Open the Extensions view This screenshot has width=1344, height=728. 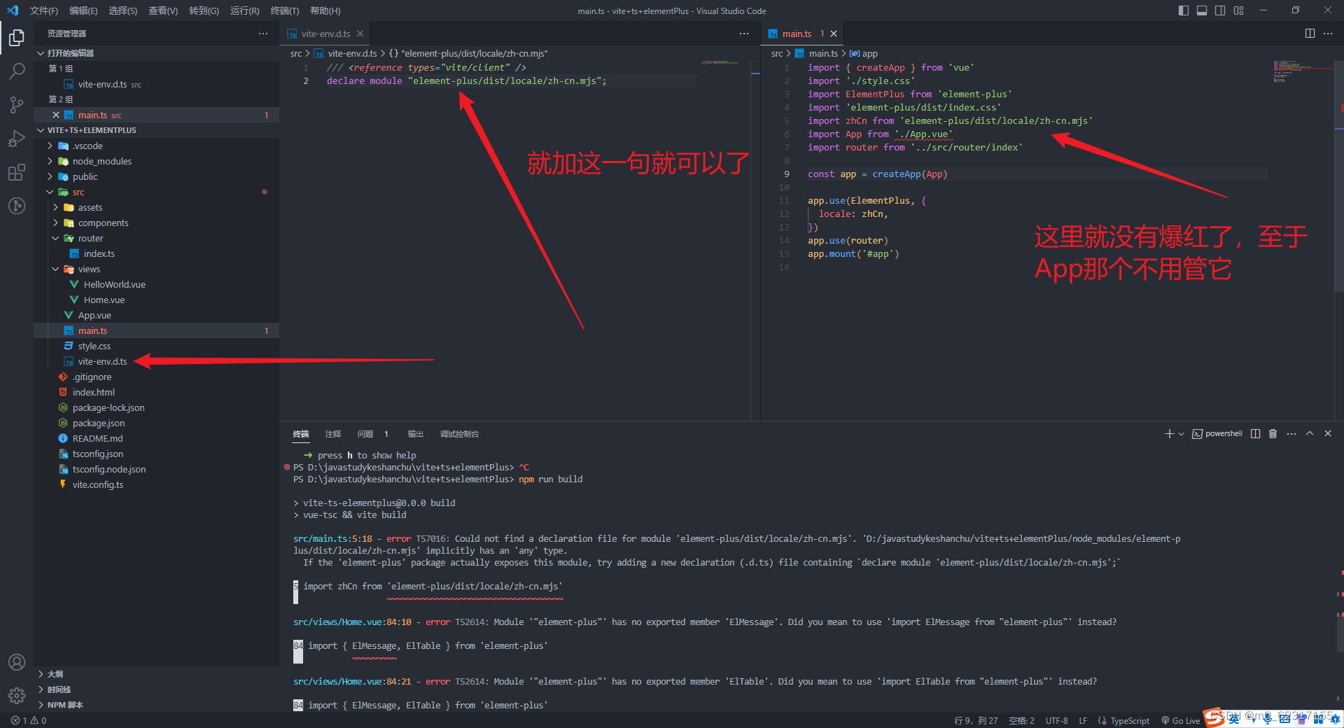17,172
